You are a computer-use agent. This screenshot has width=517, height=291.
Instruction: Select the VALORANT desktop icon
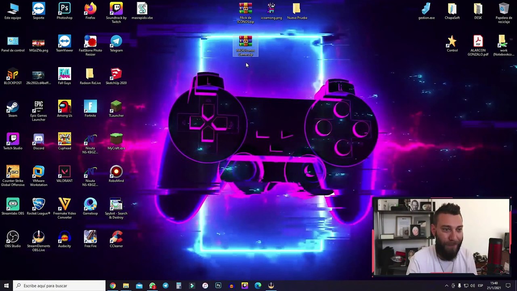[65, 175]
